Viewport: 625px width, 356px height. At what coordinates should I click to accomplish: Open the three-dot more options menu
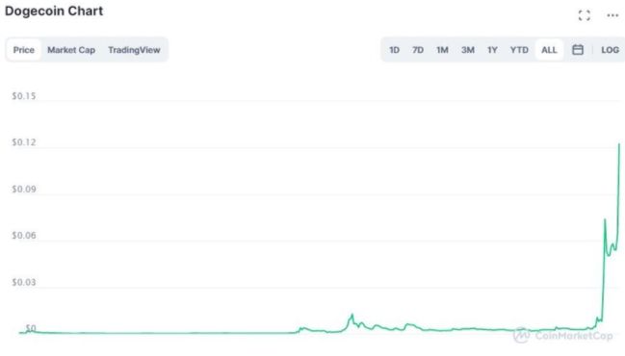tap(612, 15)
